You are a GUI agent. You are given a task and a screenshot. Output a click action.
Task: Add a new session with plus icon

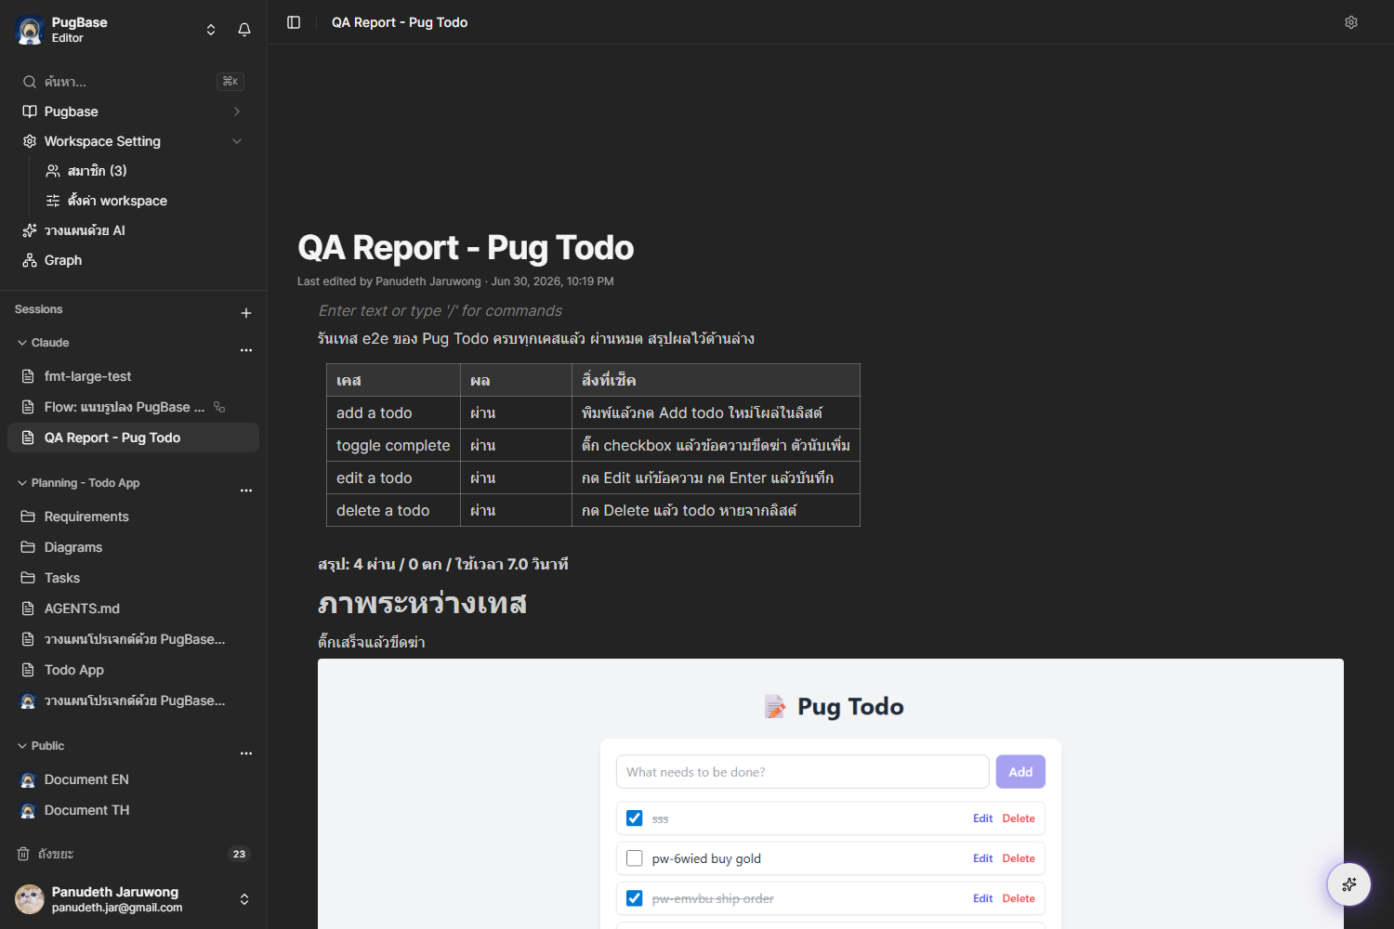[246, 313]
